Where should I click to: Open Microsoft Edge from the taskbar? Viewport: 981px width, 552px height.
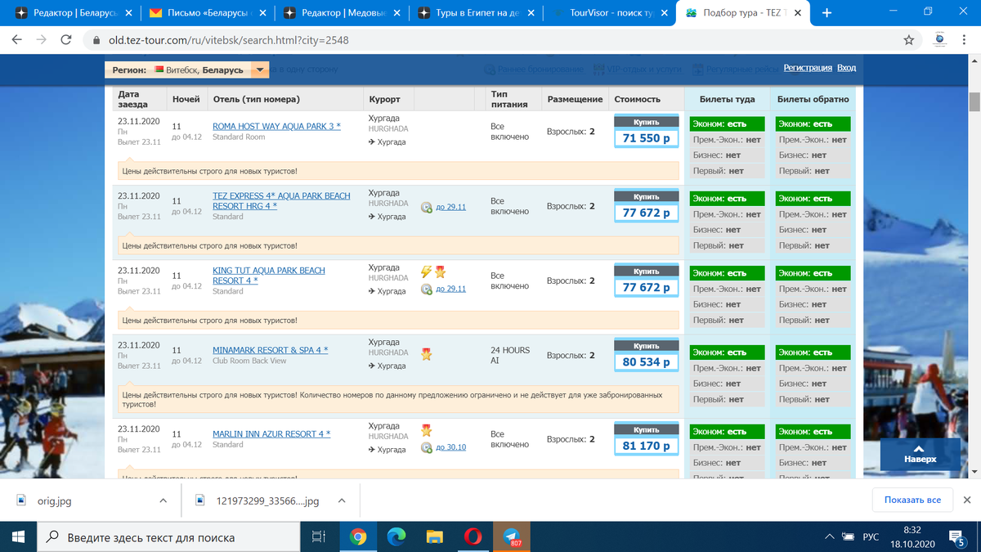point(396,536)
